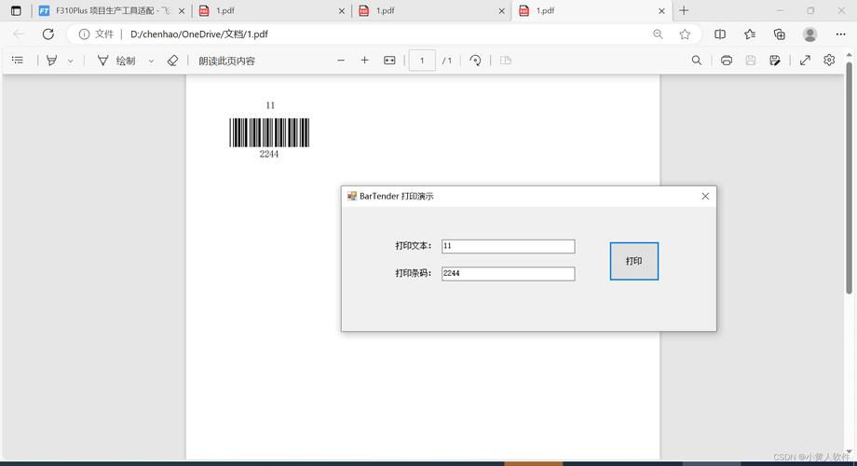857x466 pixels.
Task: Click the 打印 button in BarTender dialog
Action: pyautogui.click(x=634, y=261)
